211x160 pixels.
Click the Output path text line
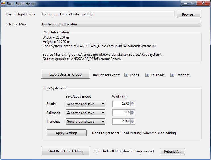(82, 59)
